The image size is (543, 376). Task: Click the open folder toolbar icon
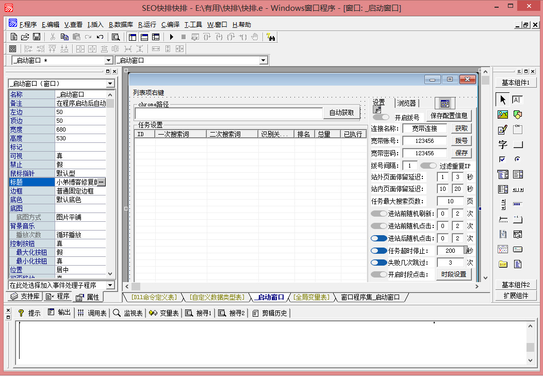(x=25, y=37)
